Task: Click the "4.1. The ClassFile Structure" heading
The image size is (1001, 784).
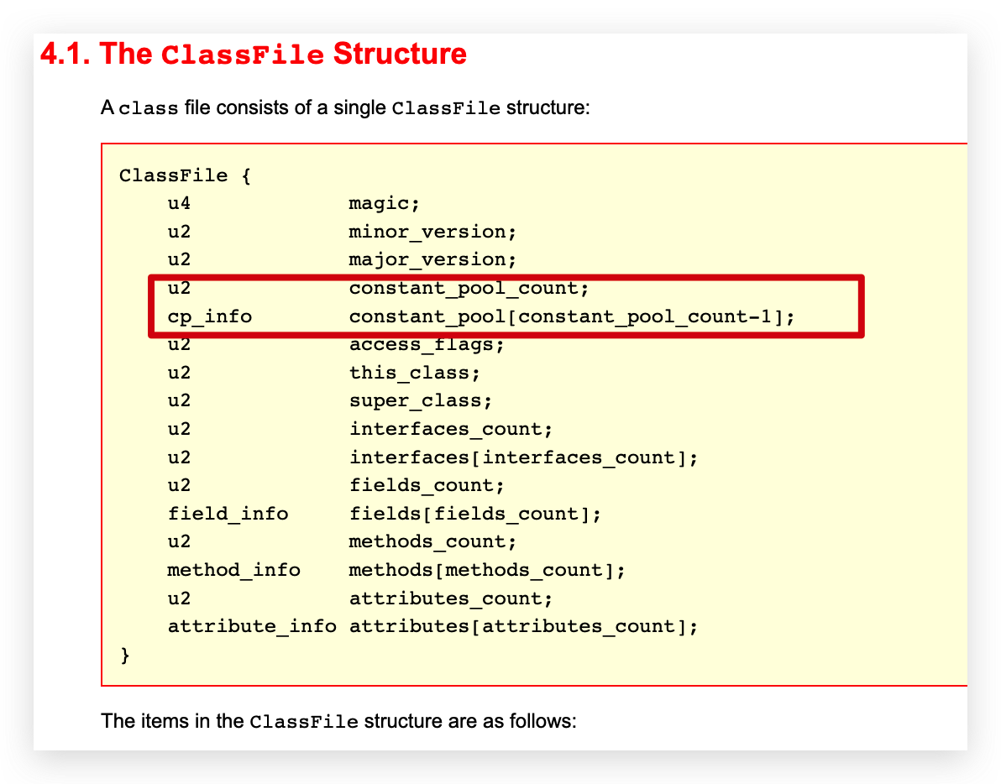Action: pos(253,55)
